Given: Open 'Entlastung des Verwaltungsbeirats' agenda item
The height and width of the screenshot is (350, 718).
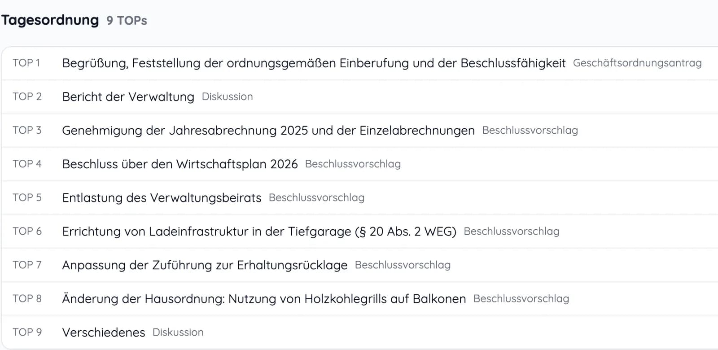Looking at the screenshot, I should tap(162, 198).
